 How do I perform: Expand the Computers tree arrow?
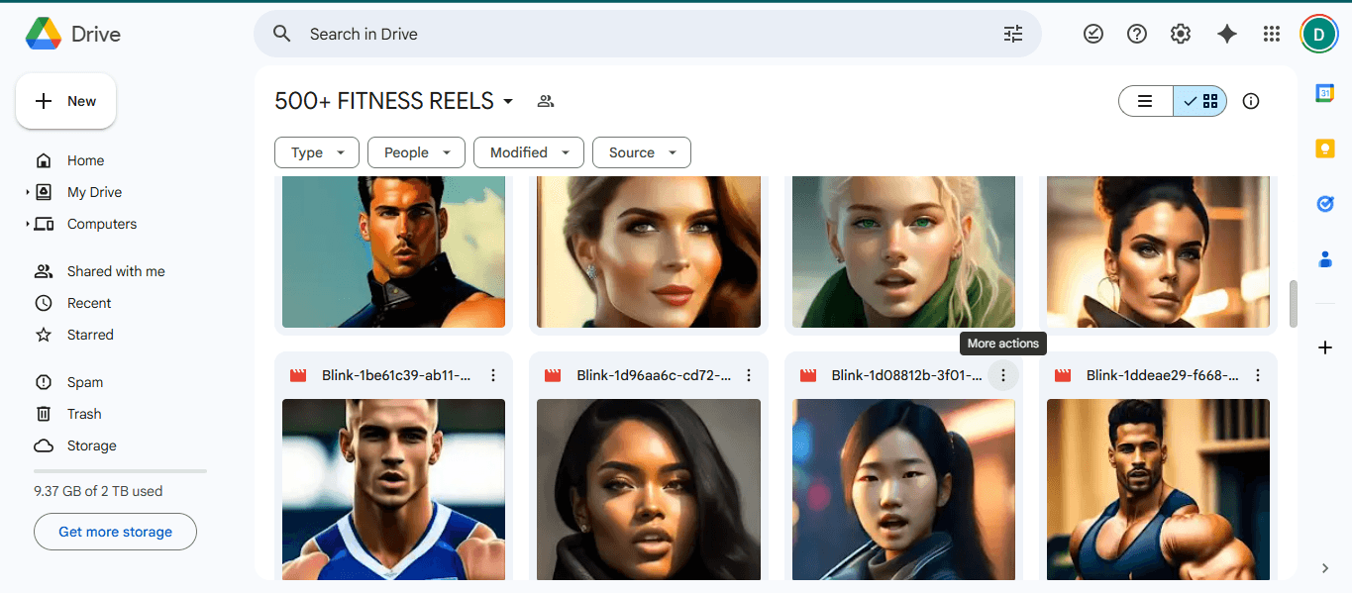tap(28, 224)
